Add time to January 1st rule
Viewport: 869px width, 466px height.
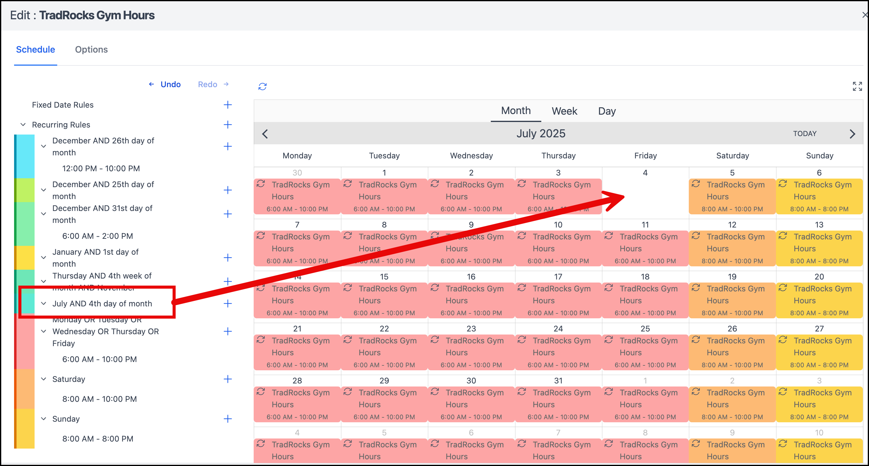click(228, 258)
